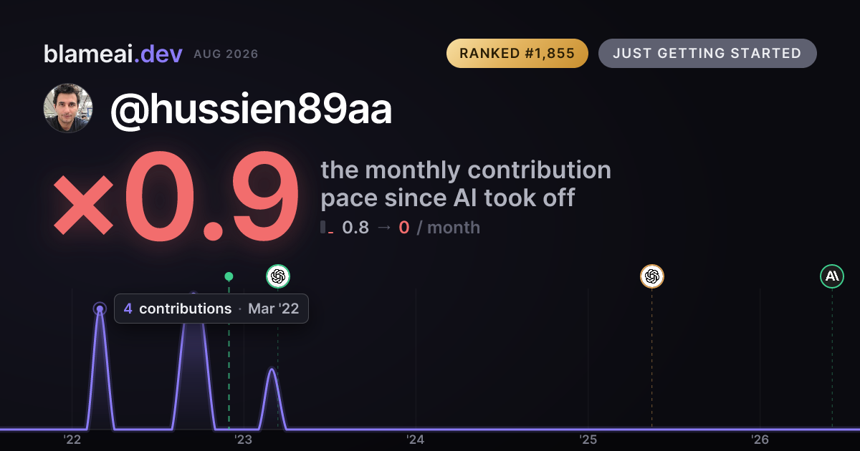Viewport: 860px width, 451px height.
Task: Click the JUST GETTING STARTED badge
Action: click(707, 54)
